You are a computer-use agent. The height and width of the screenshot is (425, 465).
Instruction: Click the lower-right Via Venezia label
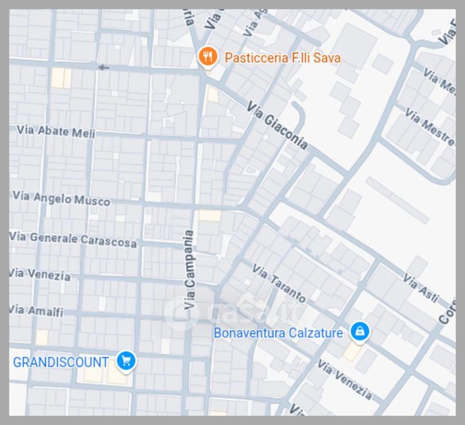(344, 380)
